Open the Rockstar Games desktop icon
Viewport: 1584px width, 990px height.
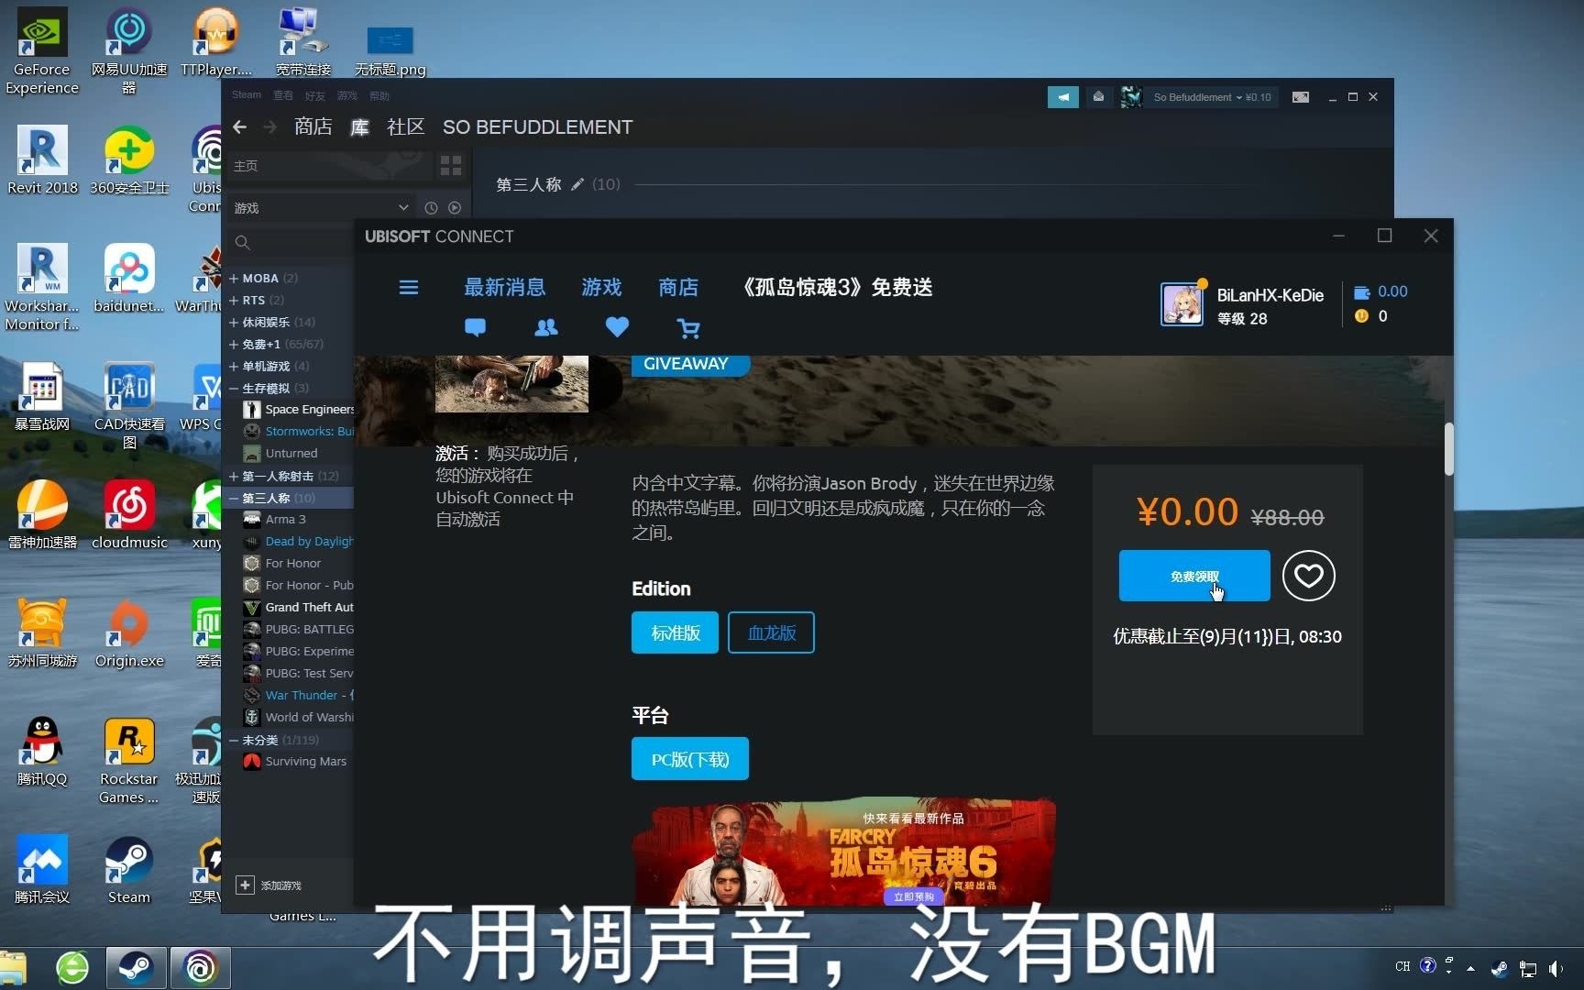click(x=128, y=761)
